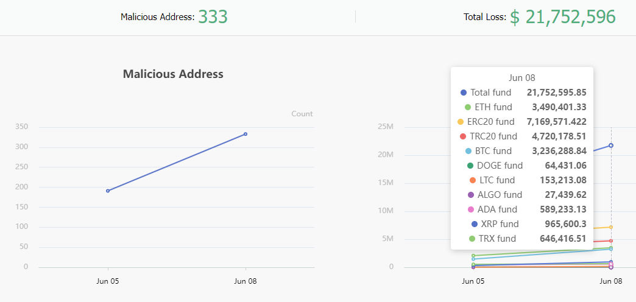Click the XRP fund value 965,600.3
The width and height of the screenshot is (636, 302).
pyautogui.click(x=563, y=224)
